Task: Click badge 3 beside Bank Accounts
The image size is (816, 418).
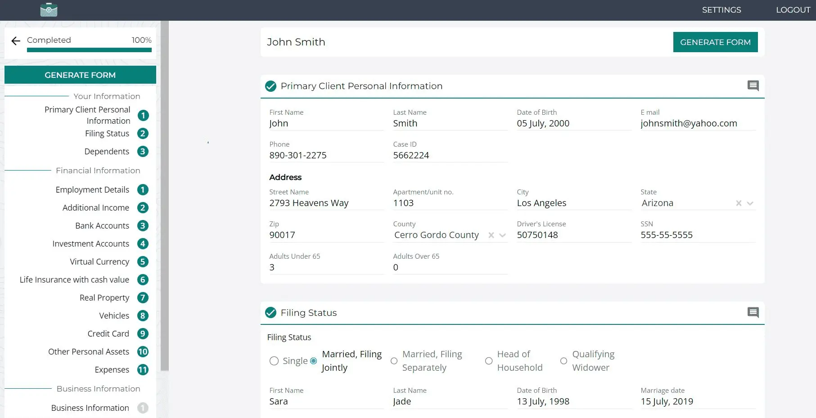Action: 143,226
